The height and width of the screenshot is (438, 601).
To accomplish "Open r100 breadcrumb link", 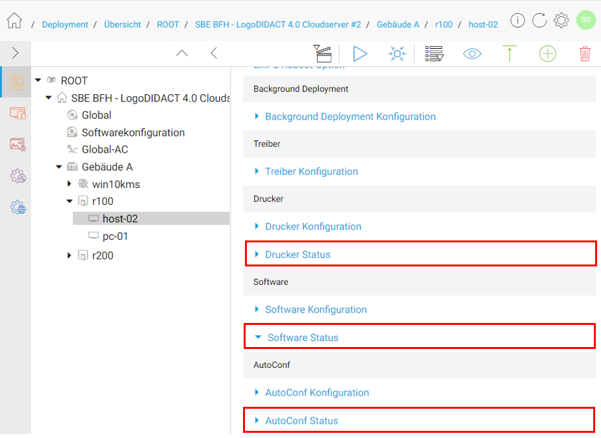I will tap(444, 25).
